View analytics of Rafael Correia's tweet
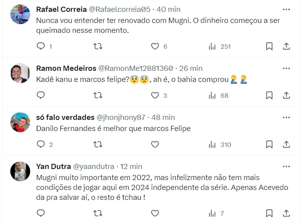302x222 pixels. [212, 46]
